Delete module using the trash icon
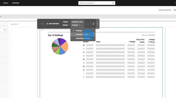Screen dimensions: 176x98 (94, 24)
